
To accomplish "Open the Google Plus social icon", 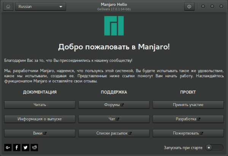I will [8, 147].
